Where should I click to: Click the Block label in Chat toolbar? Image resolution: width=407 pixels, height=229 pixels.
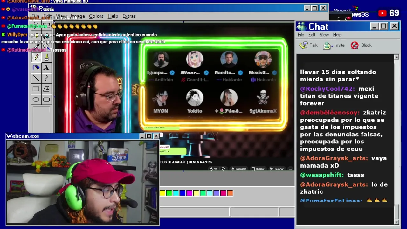click(366, 45)
